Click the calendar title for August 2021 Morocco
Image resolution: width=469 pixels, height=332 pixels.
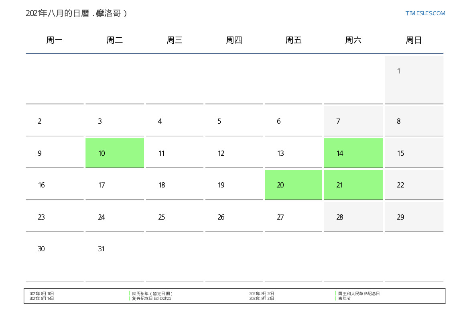pyautogui.click(x=76, y=13)
